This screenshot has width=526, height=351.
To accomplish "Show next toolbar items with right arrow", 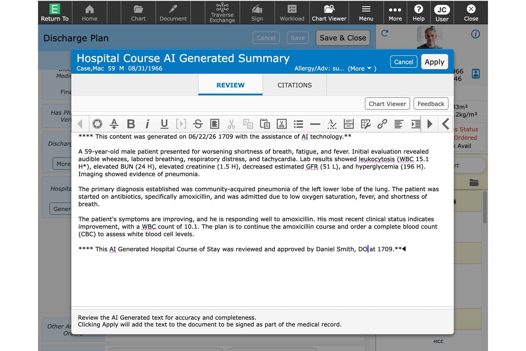I will (x=430, y=124).
